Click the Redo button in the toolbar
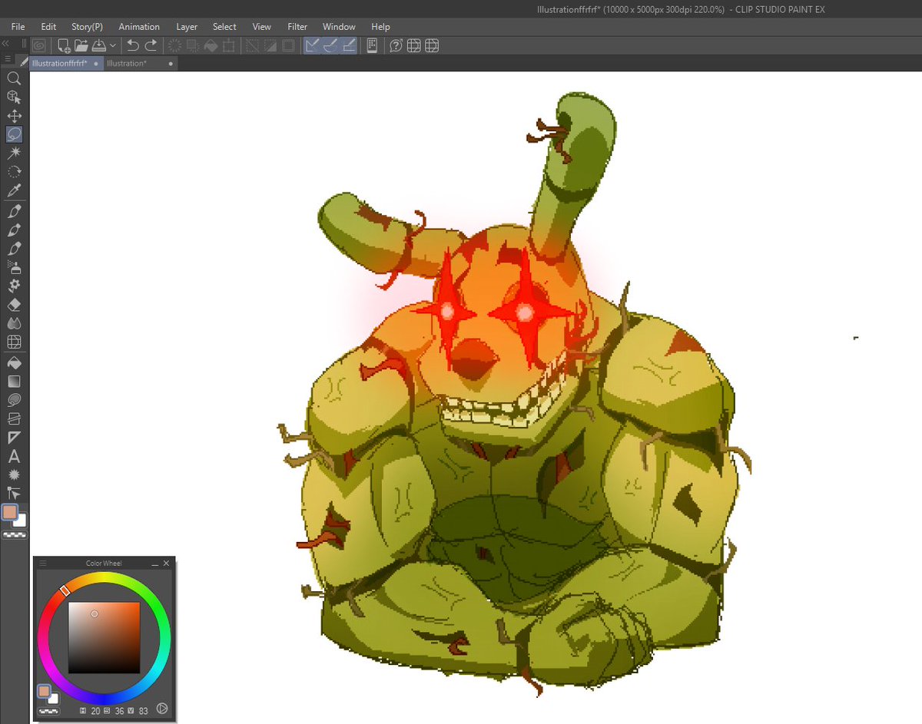This screenshot has height=724, width=922. [151, 45]
